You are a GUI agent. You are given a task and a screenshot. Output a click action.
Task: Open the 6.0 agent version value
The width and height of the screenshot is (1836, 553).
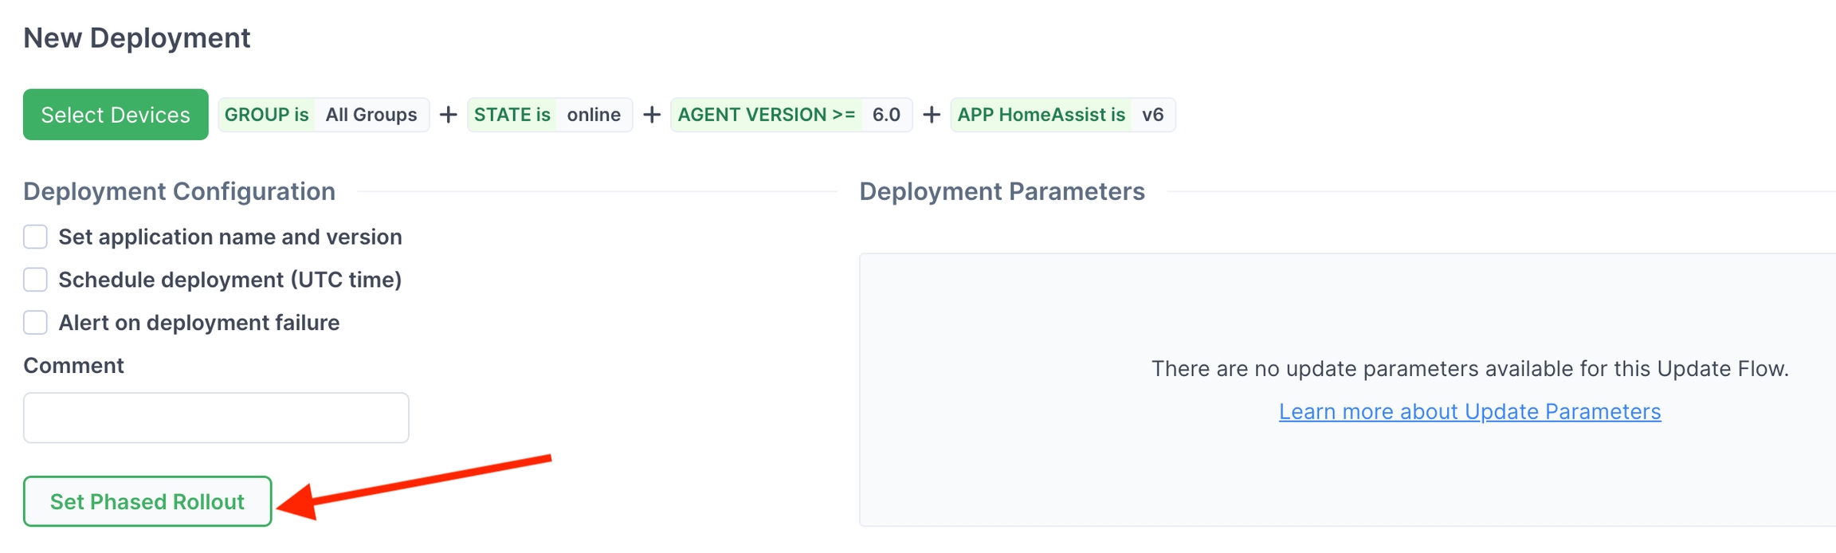886,115
